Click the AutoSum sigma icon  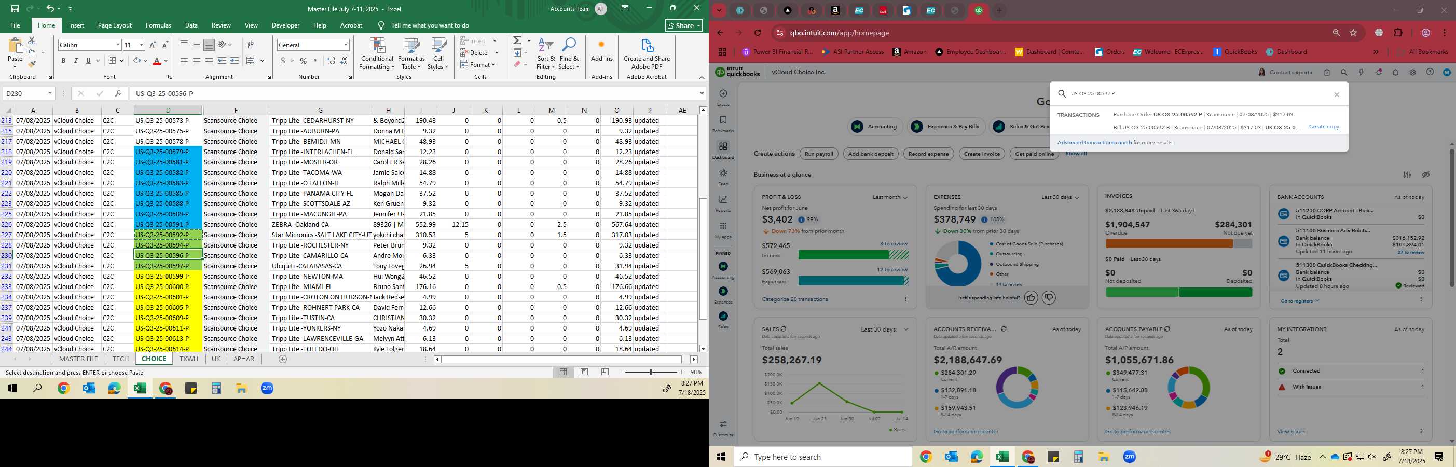pyautogui.click(x=517, y=40)
